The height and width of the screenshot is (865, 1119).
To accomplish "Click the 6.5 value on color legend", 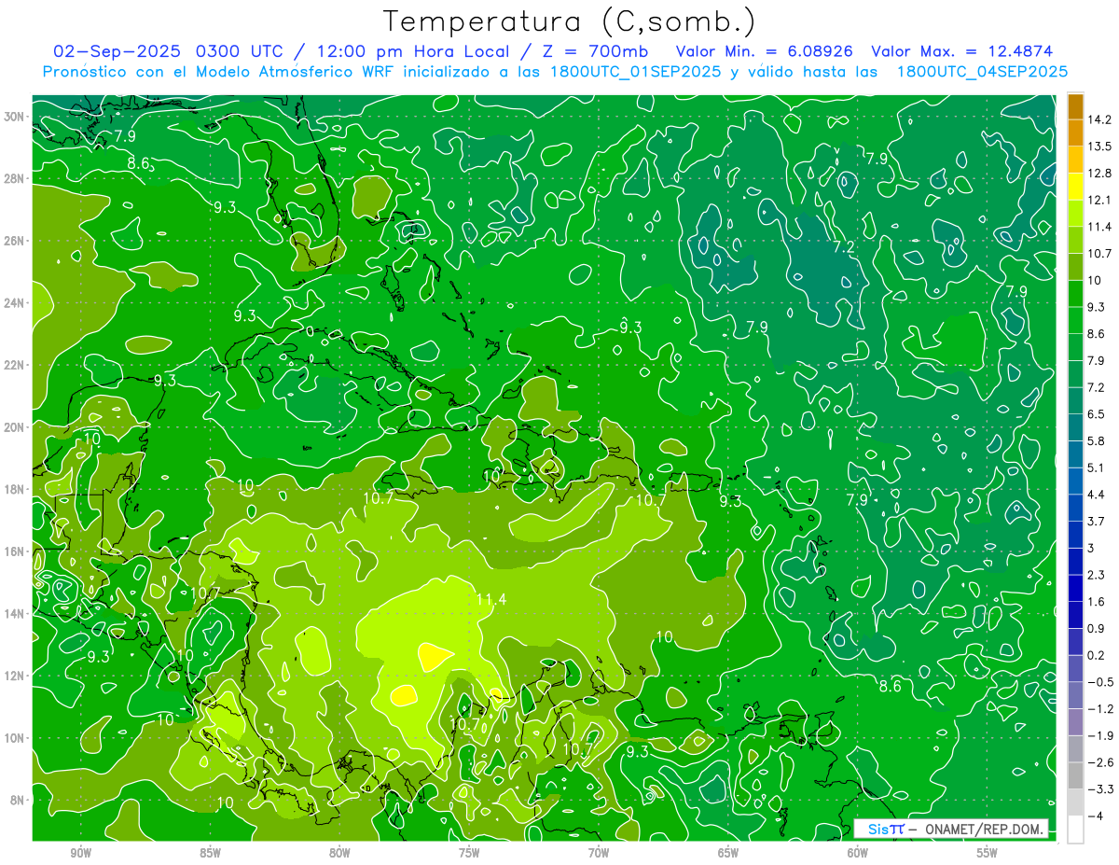I will pyautogui.click(x=1096, y=413).
